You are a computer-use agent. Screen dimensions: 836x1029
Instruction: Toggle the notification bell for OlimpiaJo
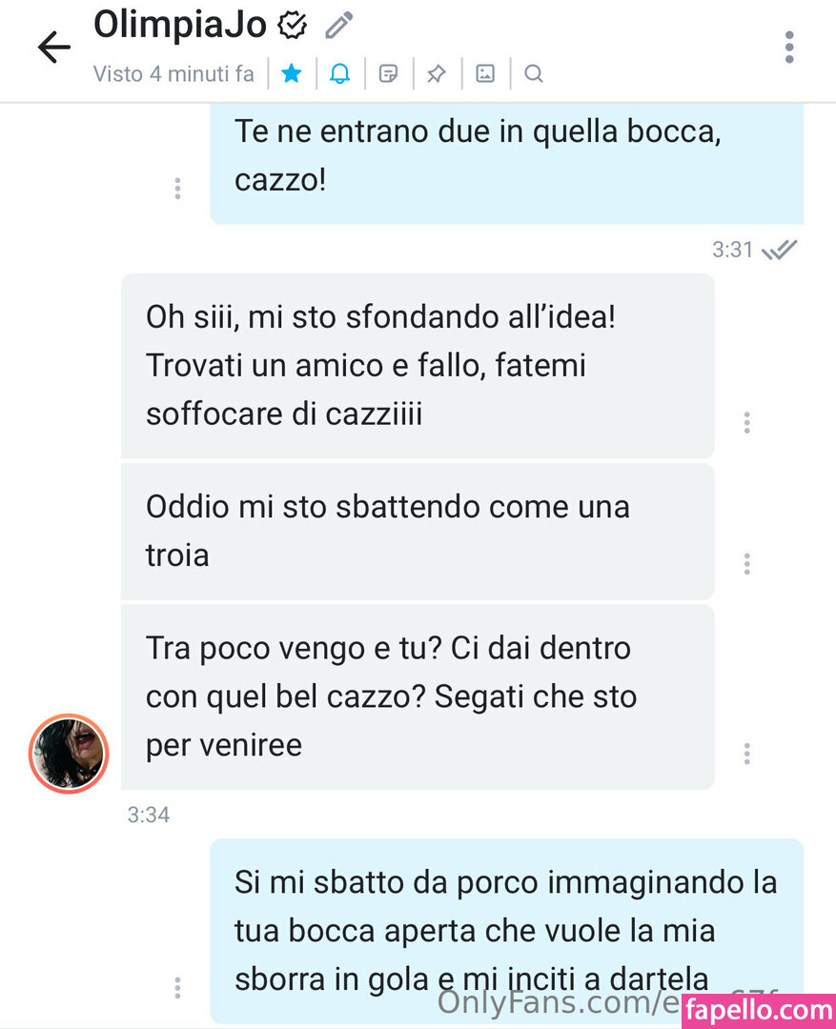click(x=339, y=73)
